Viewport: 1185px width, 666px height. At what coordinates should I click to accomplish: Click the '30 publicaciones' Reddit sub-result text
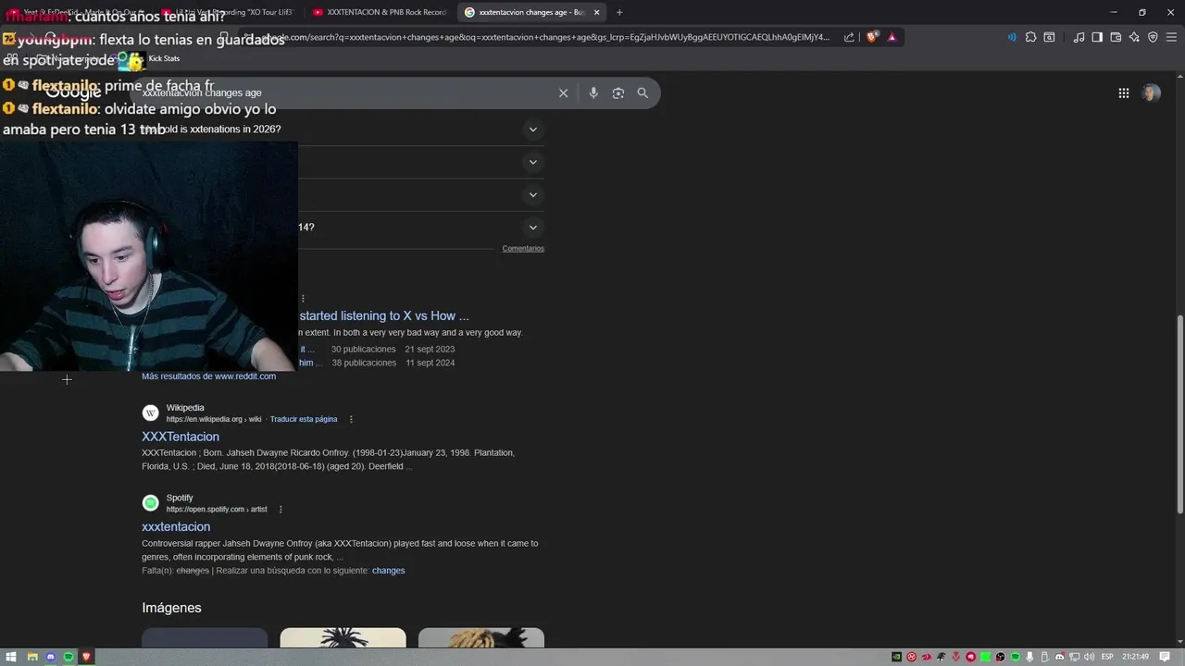click(x=363, y=350)
